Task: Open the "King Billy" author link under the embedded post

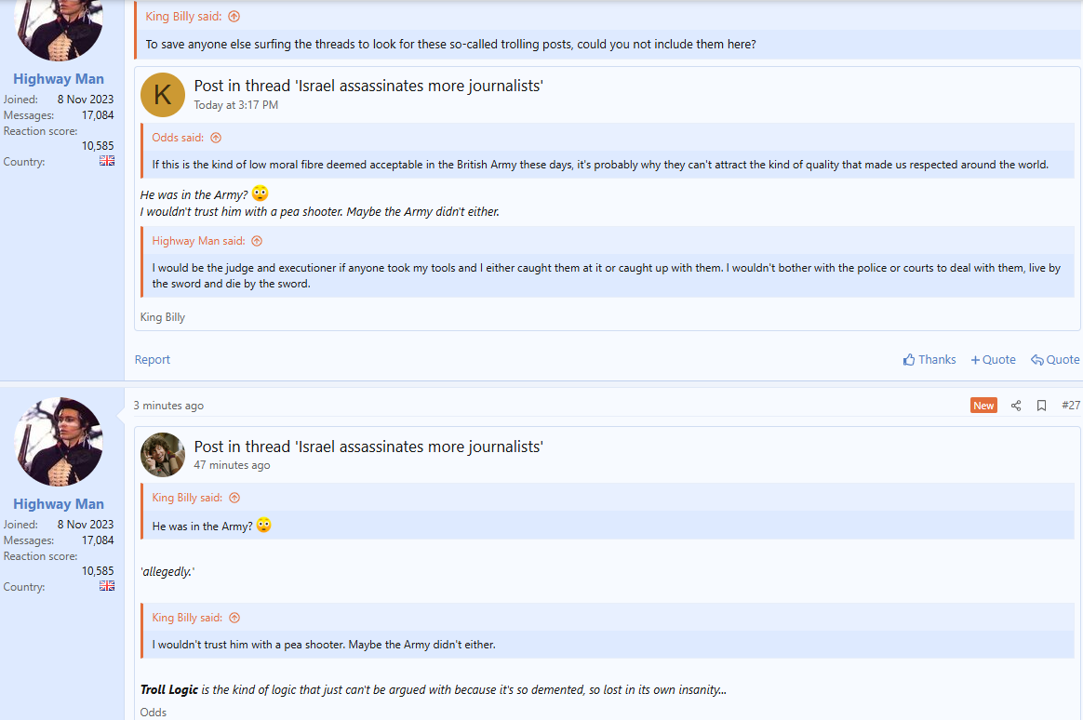Action: 163,317
